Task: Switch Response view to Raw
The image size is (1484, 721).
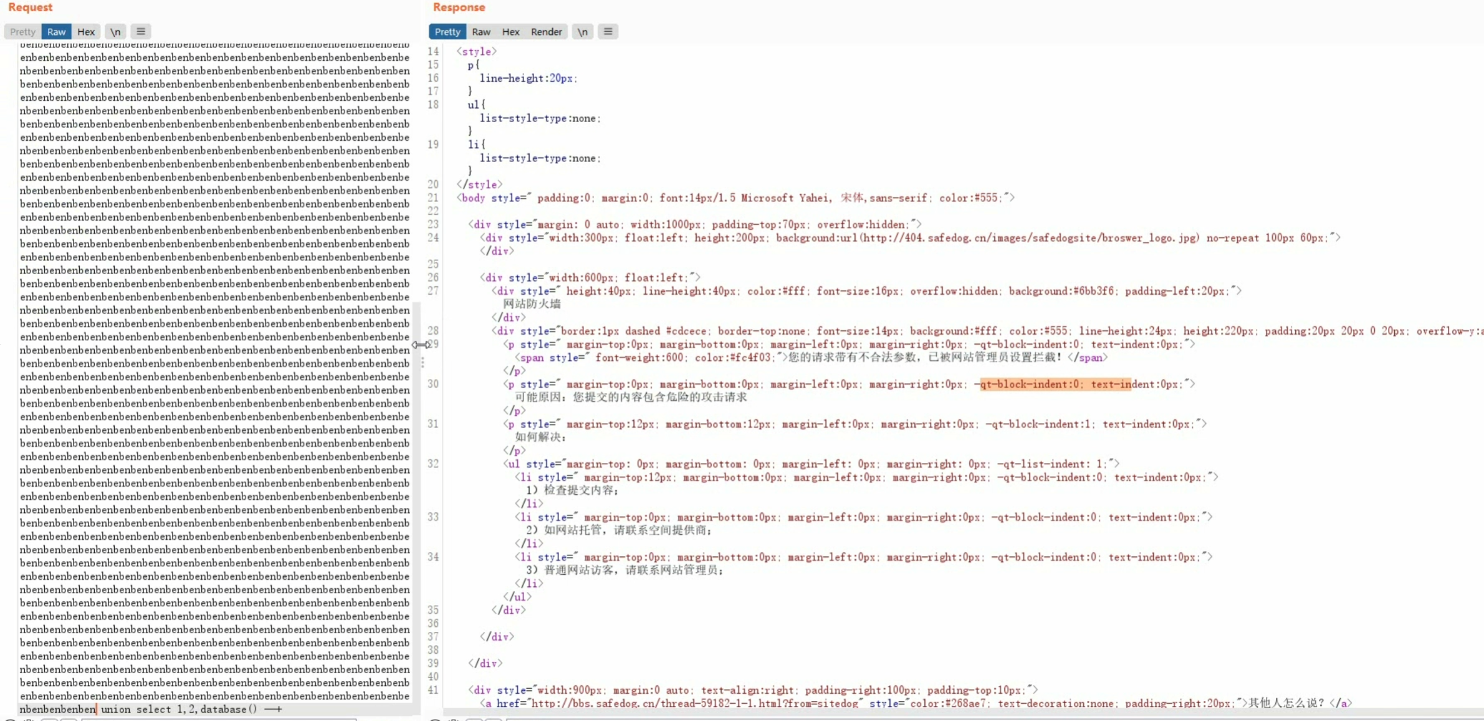Action: [481, 32]
